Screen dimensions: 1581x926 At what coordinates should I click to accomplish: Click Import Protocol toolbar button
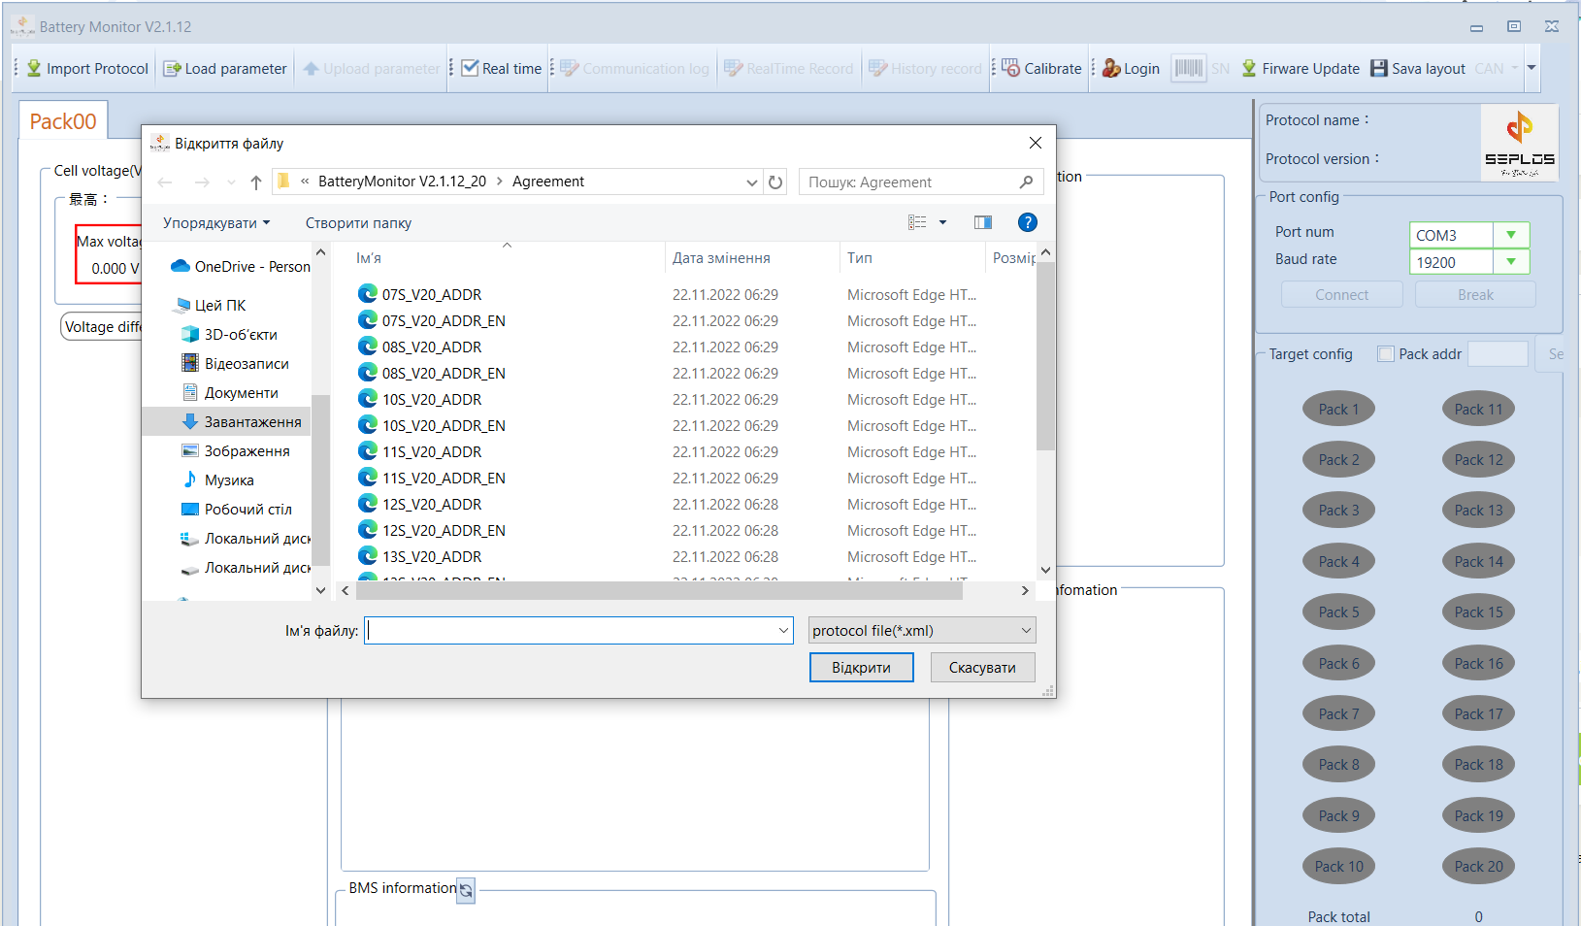coord(87,68)
